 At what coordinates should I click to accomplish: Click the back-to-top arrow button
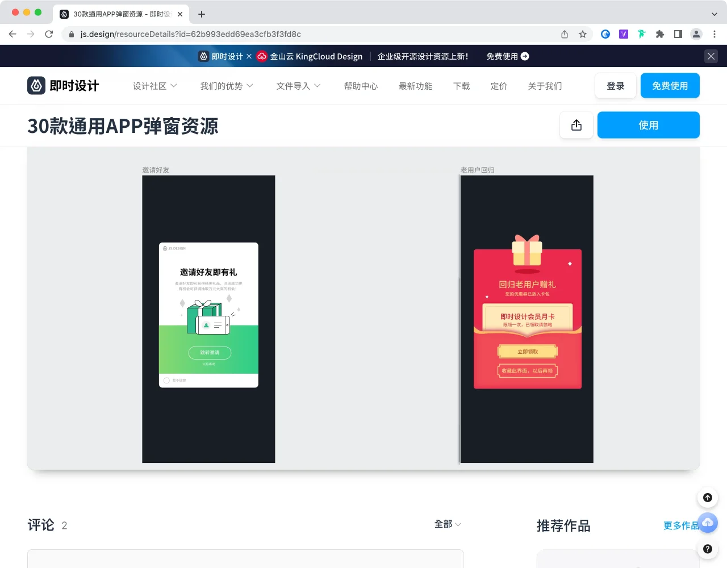click(x=708, y=498)
